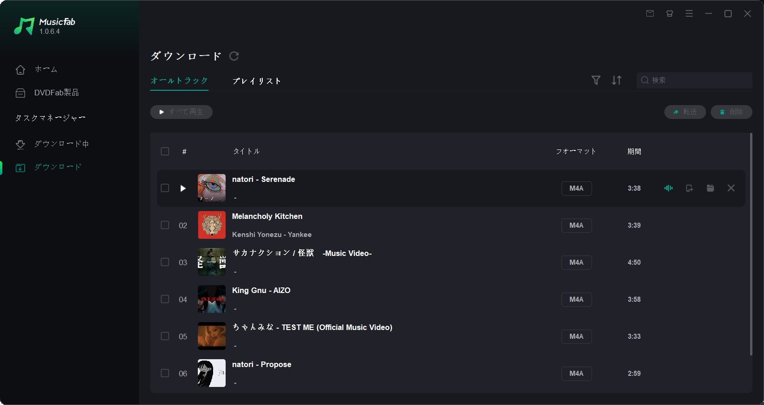This screenshot has height=405, width=764.
Task: Click the 転送 transfer button
Action: tap(685, 112)
